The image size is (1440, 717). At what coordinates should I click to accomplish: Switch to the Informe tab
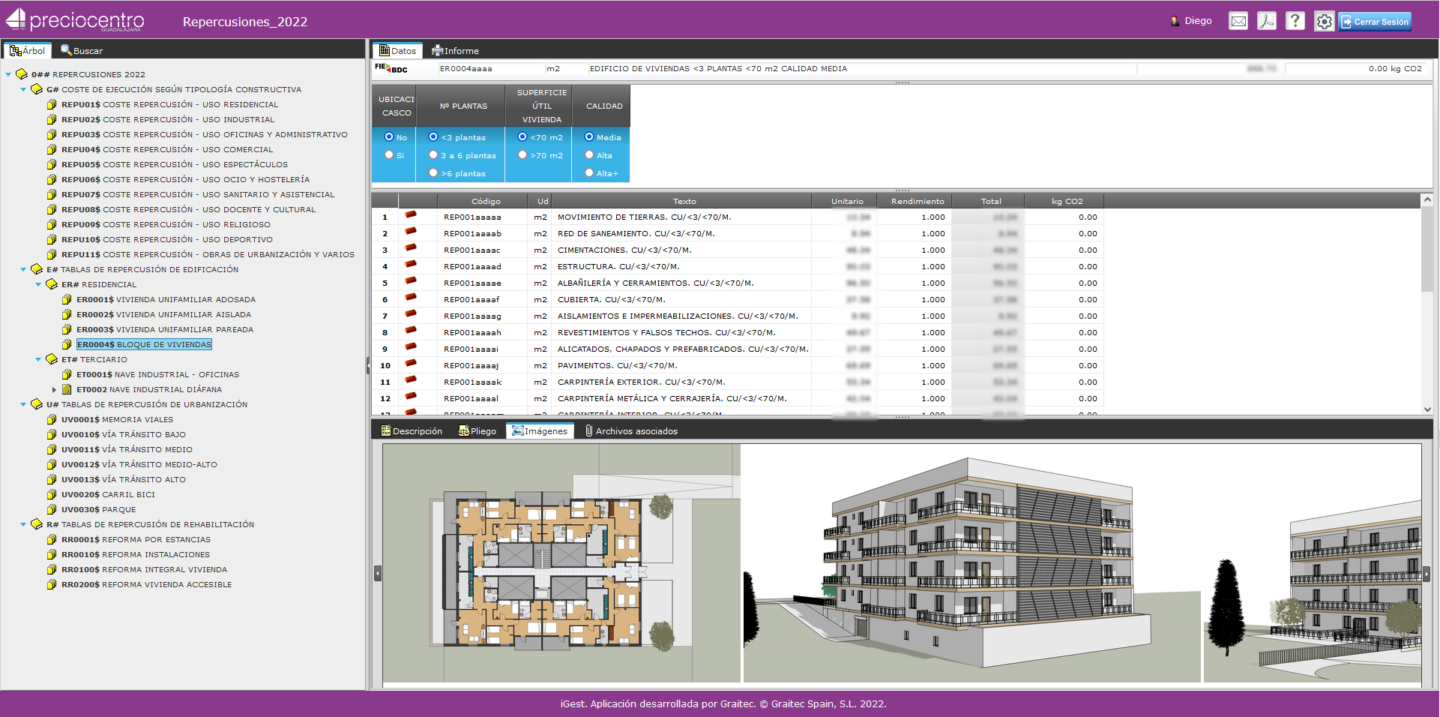pyautogui.click(x=455, y=50)
